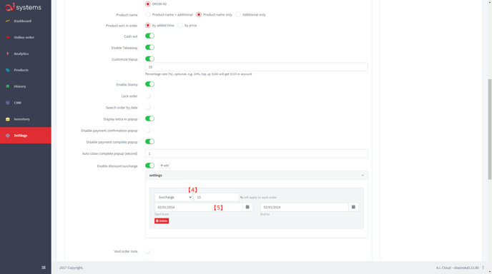This screenshot has width=492, height=274.
Task: Open the History section
Action: [20, 86]
